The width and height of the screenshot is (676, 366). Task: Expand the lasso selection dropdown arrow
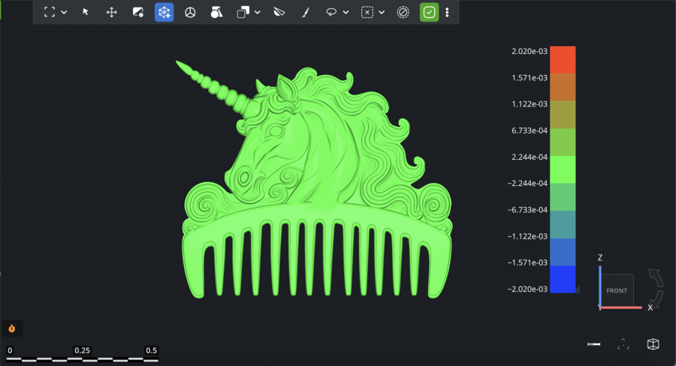(346, 12)
